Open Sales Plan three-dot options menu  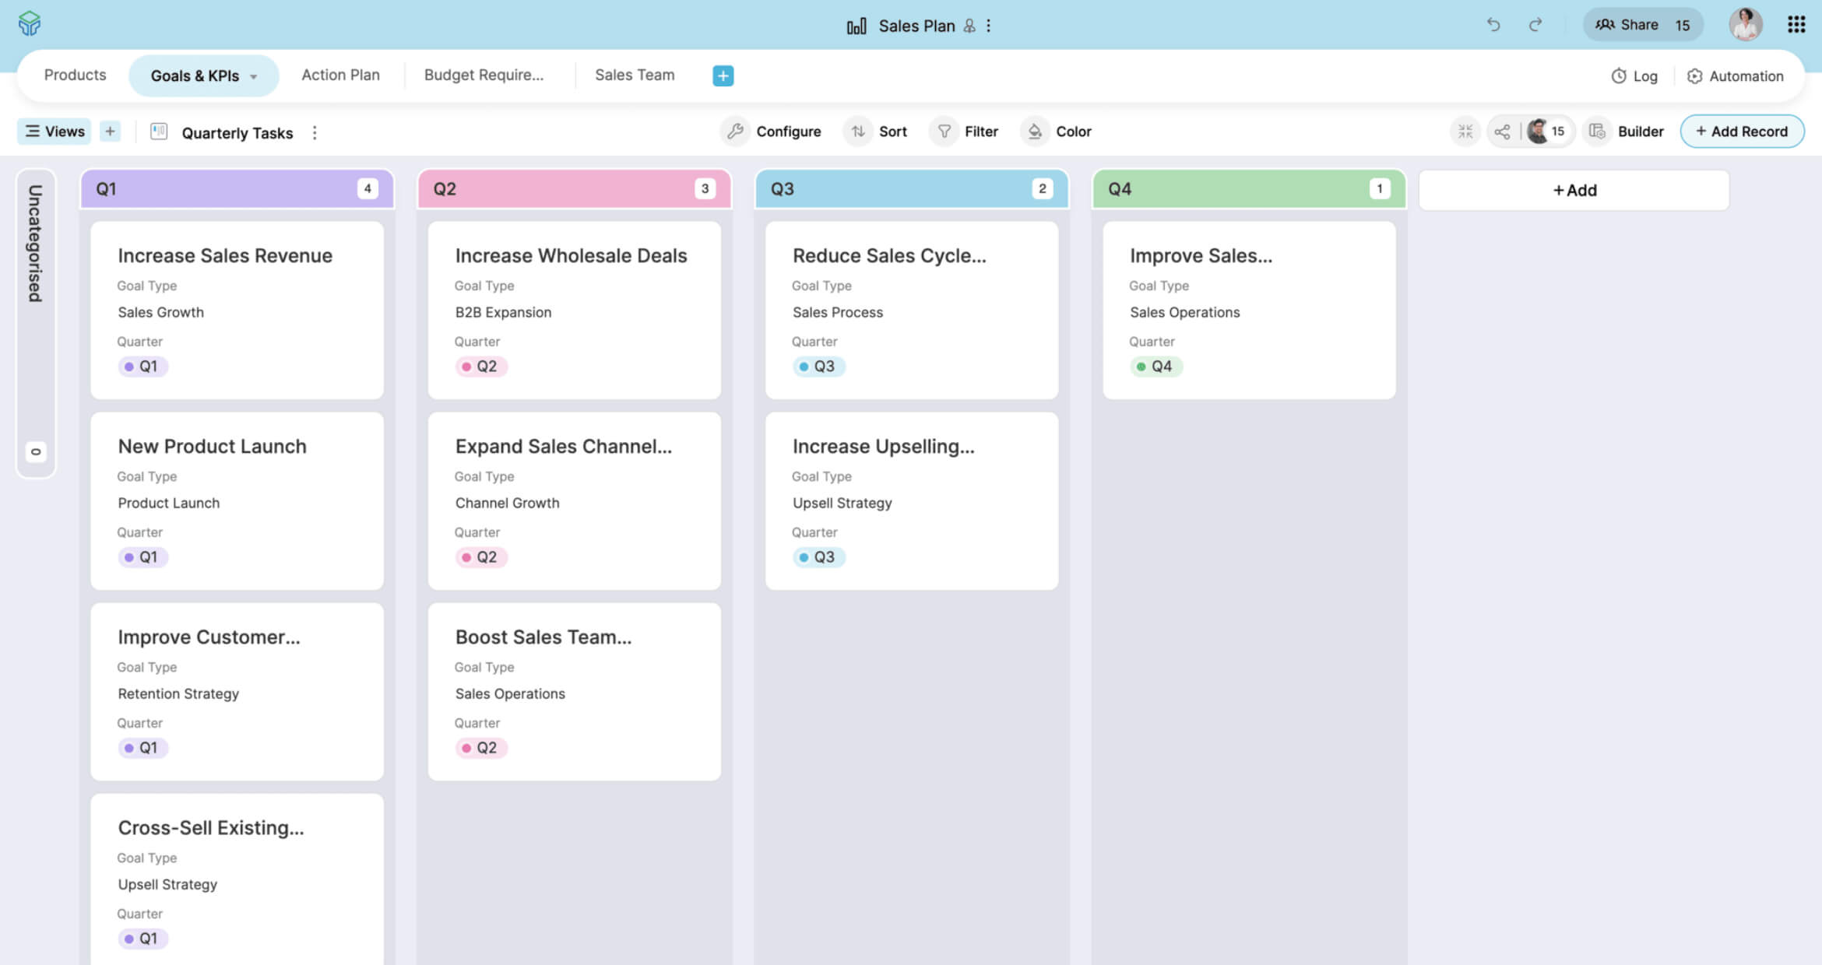pos(989,26)
